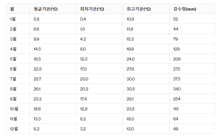
Task: Click the 7월 row label
Action: pos(13,79)
